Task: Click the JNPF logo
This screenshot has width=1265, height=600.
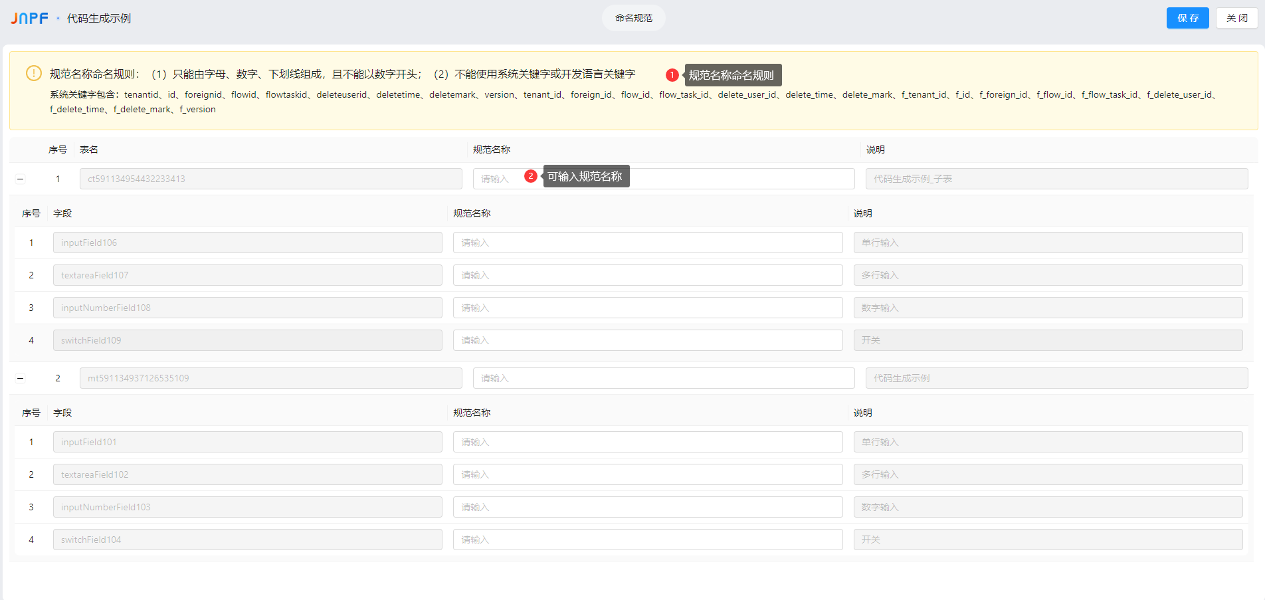Action: (x=29, y=18)
